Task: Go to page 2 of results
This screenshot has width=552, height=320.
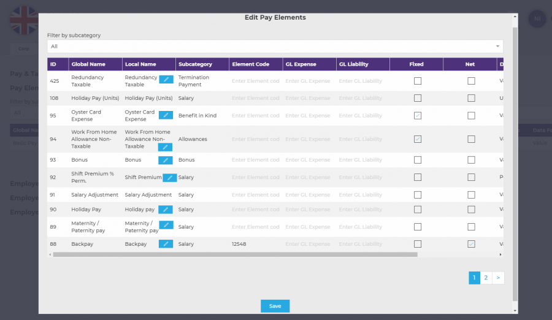Action: 486,278
